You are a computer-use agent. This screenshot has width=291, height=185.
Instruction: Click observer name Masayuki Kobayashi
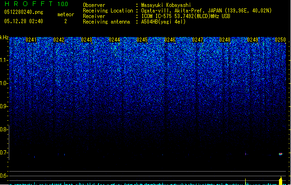coord(166,5)
